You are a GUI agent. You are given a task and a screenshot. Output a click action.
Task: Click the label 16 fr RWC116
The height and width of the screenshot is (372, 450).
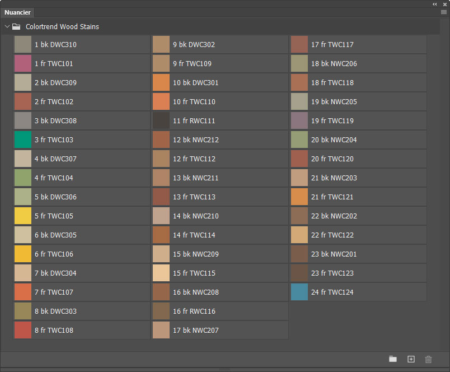coord(194,311)
